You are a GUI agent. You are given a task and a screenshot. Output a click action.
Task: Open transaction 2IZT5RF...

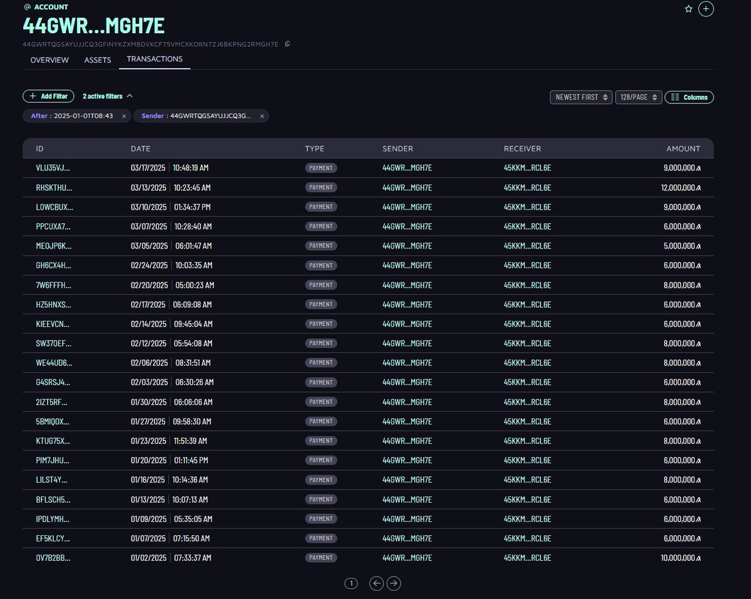click(51, 402)
